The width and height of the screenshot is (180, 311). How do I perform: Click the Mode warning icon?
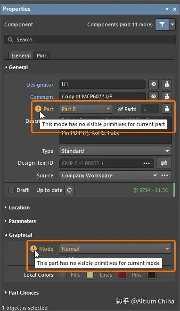click(33, 248)
